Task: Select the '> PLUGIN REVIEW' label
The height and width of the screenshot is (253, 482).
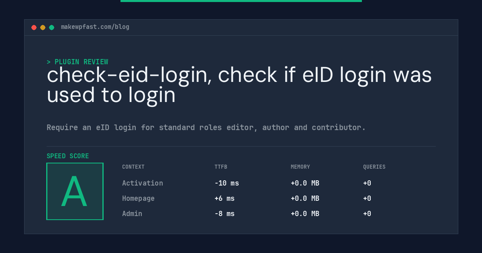Action: pyautogui.click(x=78, y=62)
